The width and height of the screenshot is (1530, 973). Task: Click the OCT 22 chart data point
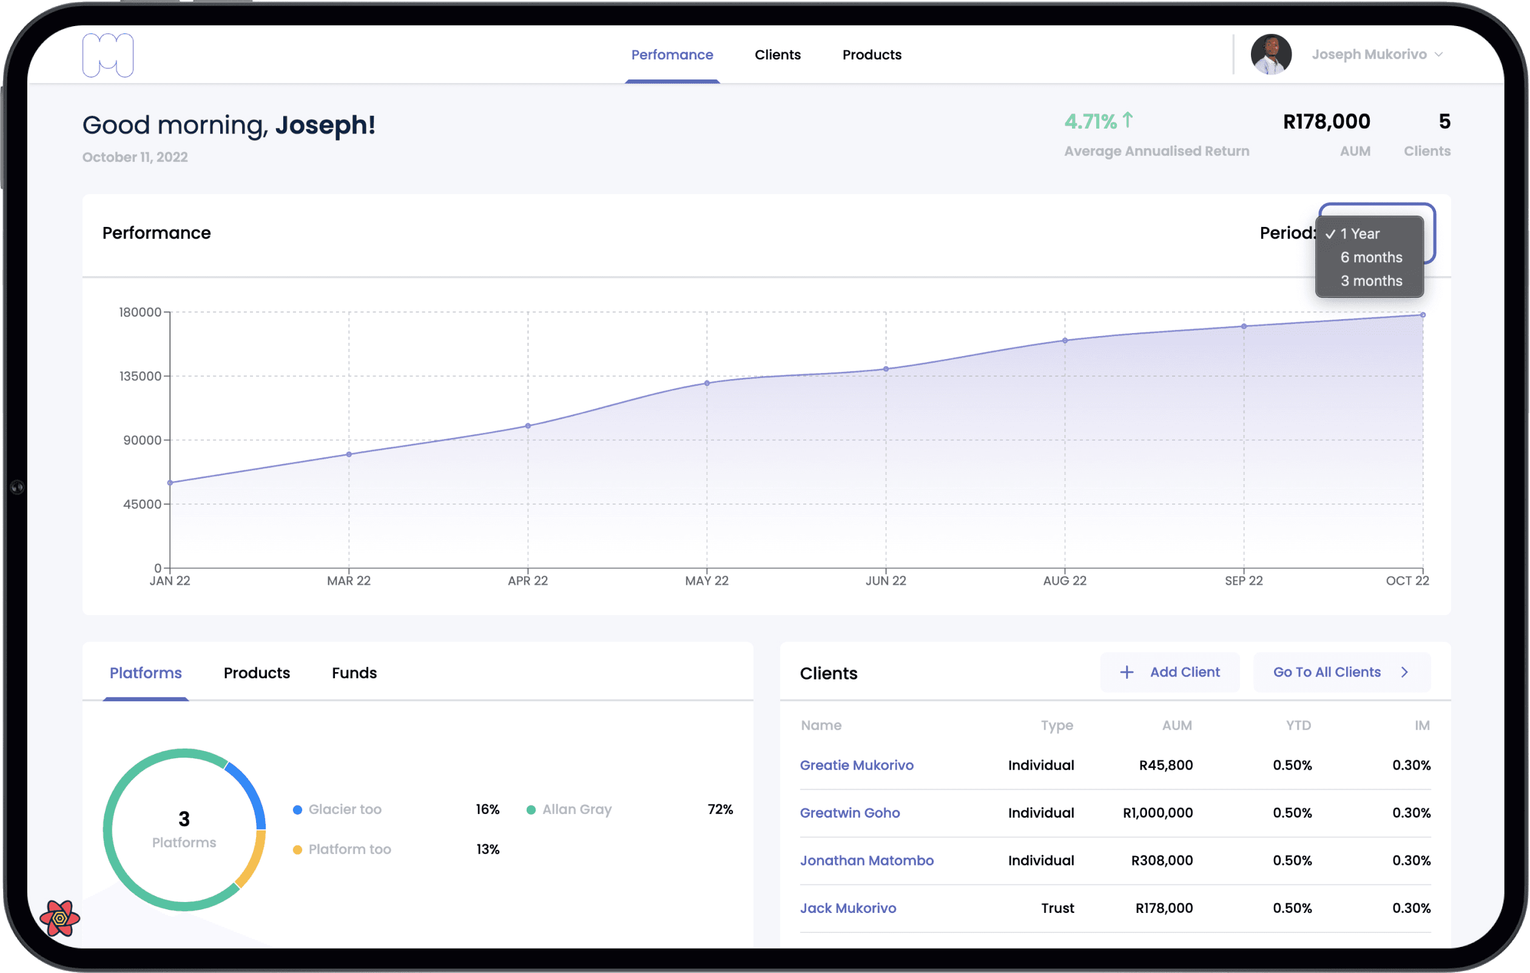tap(1423, 315)
